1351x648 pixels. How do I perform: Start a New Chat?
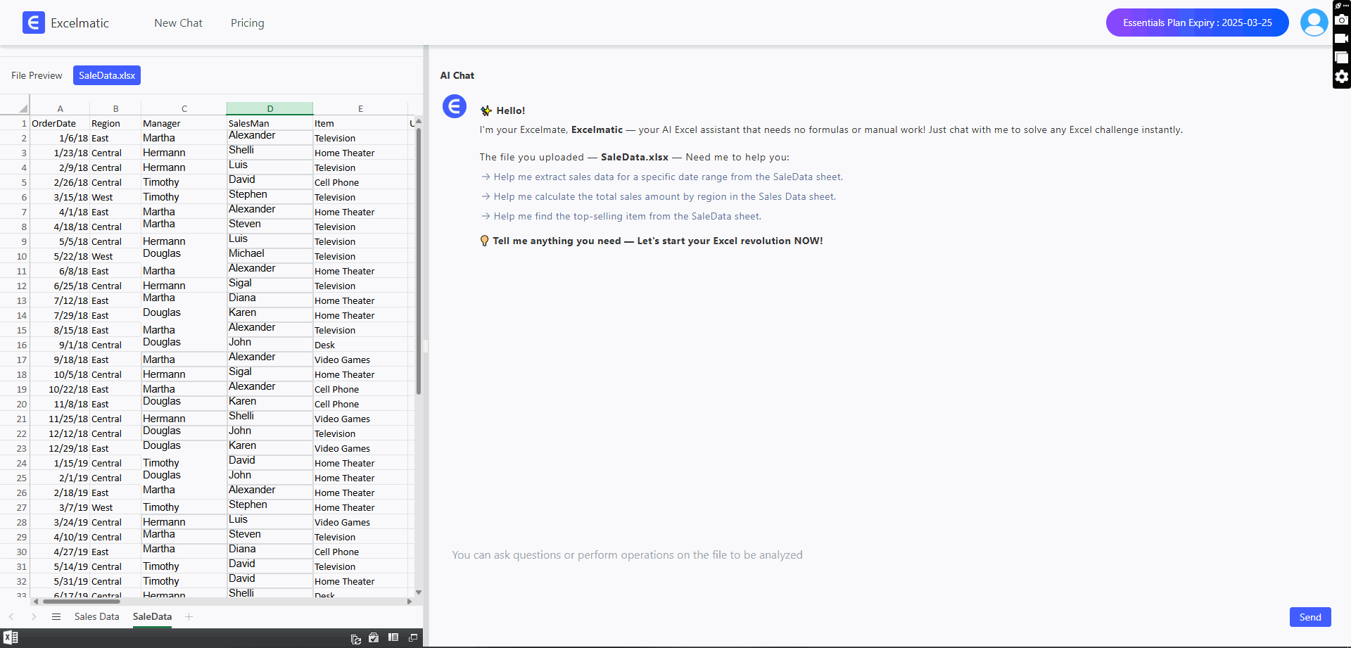point(178,23)
